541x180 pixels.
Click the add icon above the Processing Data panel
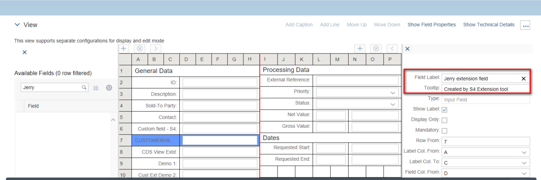(360, 49)
